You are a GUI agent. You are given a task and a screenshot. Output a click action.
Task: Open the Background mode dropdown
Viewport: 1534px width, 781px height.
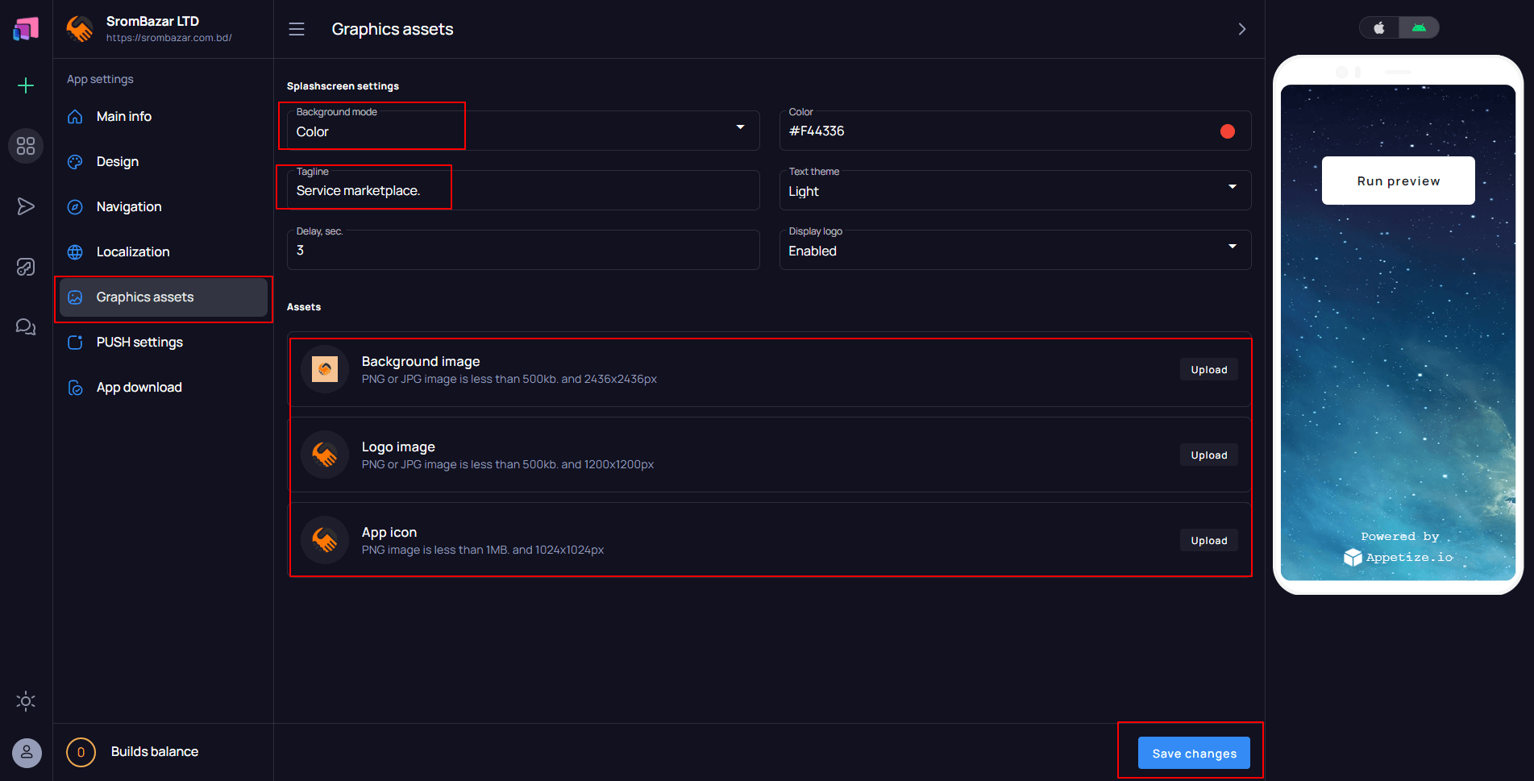click(x=523, y=131)
